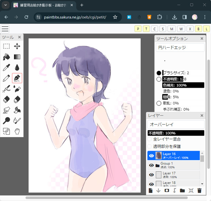Adjust the layer 不透明度 100% slider
This screenshot has height=201, width=211.
coord(176,133)
